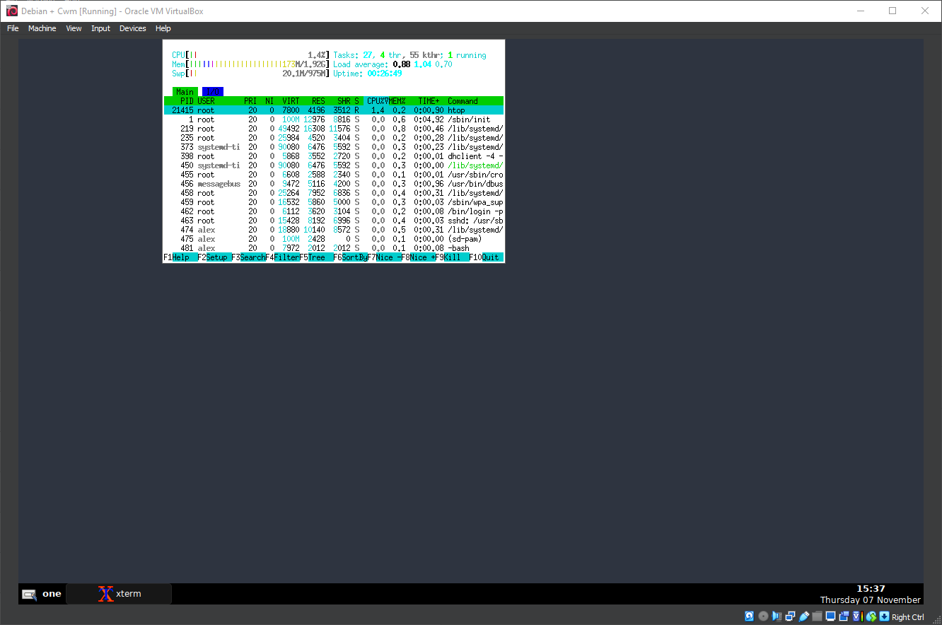The width and height of the screenshot is (942, 625).
Task: Open the audio settings status icon
Action: [777, 617]
